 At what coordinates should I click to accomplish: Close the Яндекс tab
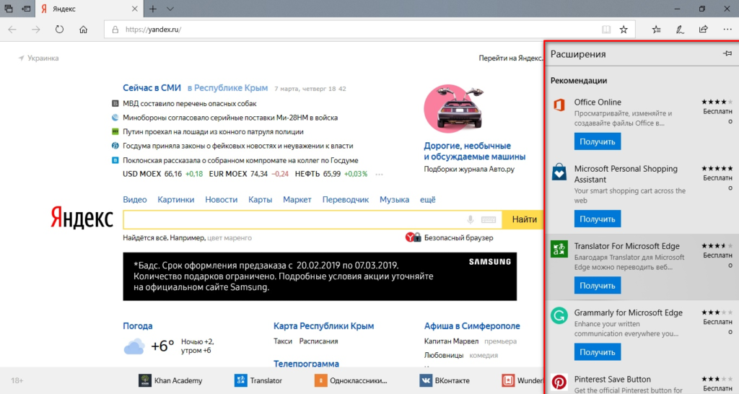pyautogui.click(x=134, y=9)
